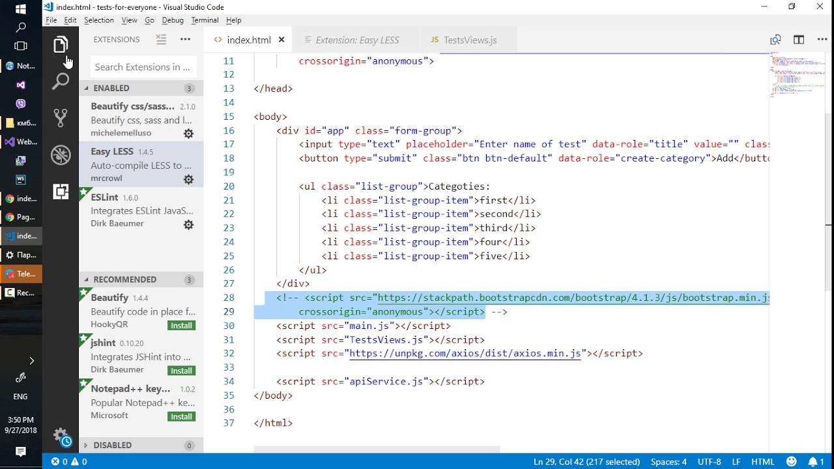The height and width of the screenshot is (469, 834).
Task: Open Windows Start menu
Action: pyautogui.click(x=21, y=9)
